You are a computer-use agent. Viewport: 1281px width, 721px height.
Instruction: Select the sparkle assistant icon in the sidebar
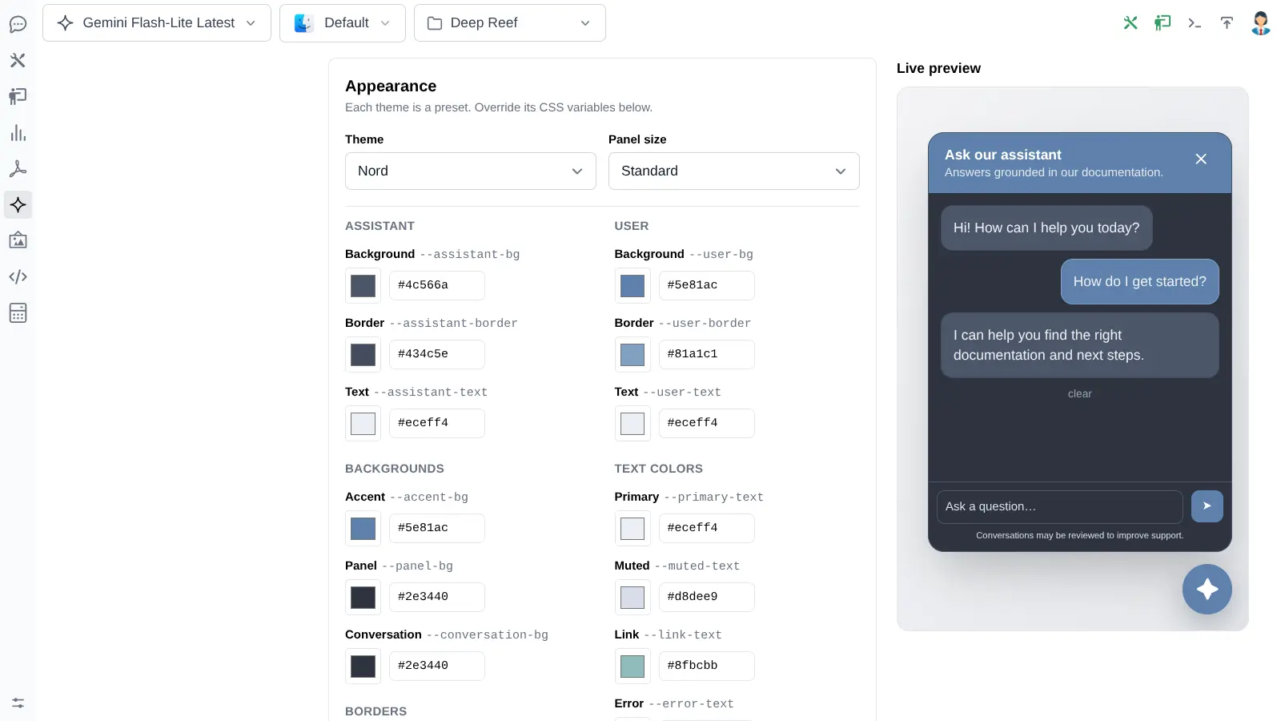[x=18, y=205]
